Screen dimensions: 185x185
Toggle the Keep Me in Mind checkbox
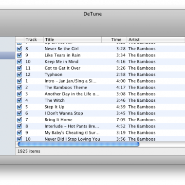click(x=19, y=62)
